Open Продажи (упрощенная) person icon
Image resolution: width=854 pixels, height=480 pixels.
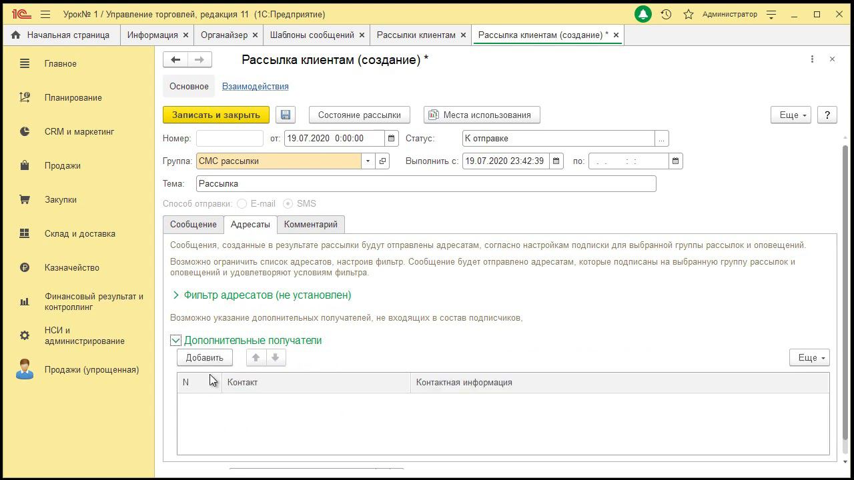[25, 369]
